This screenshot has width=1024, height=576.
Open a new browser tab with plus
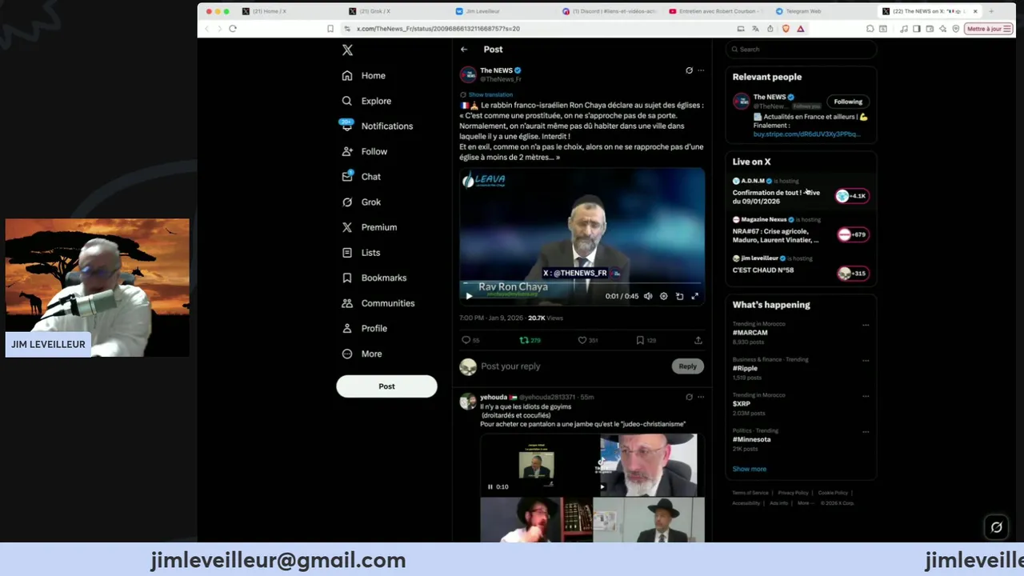990,11
